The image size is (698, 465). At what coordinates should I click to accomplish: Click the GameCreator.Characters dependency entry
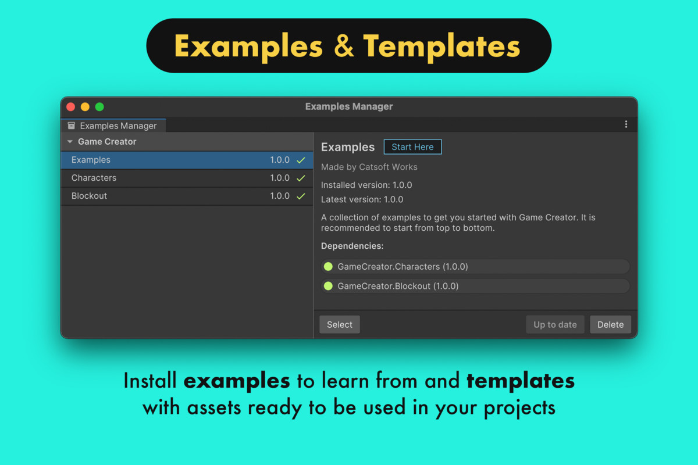coord(475,267)
